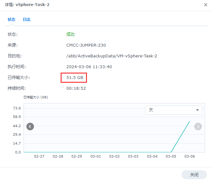
Task: Close the vSphere-Task-2 details dialog X
Action: (x=206, y=5)
